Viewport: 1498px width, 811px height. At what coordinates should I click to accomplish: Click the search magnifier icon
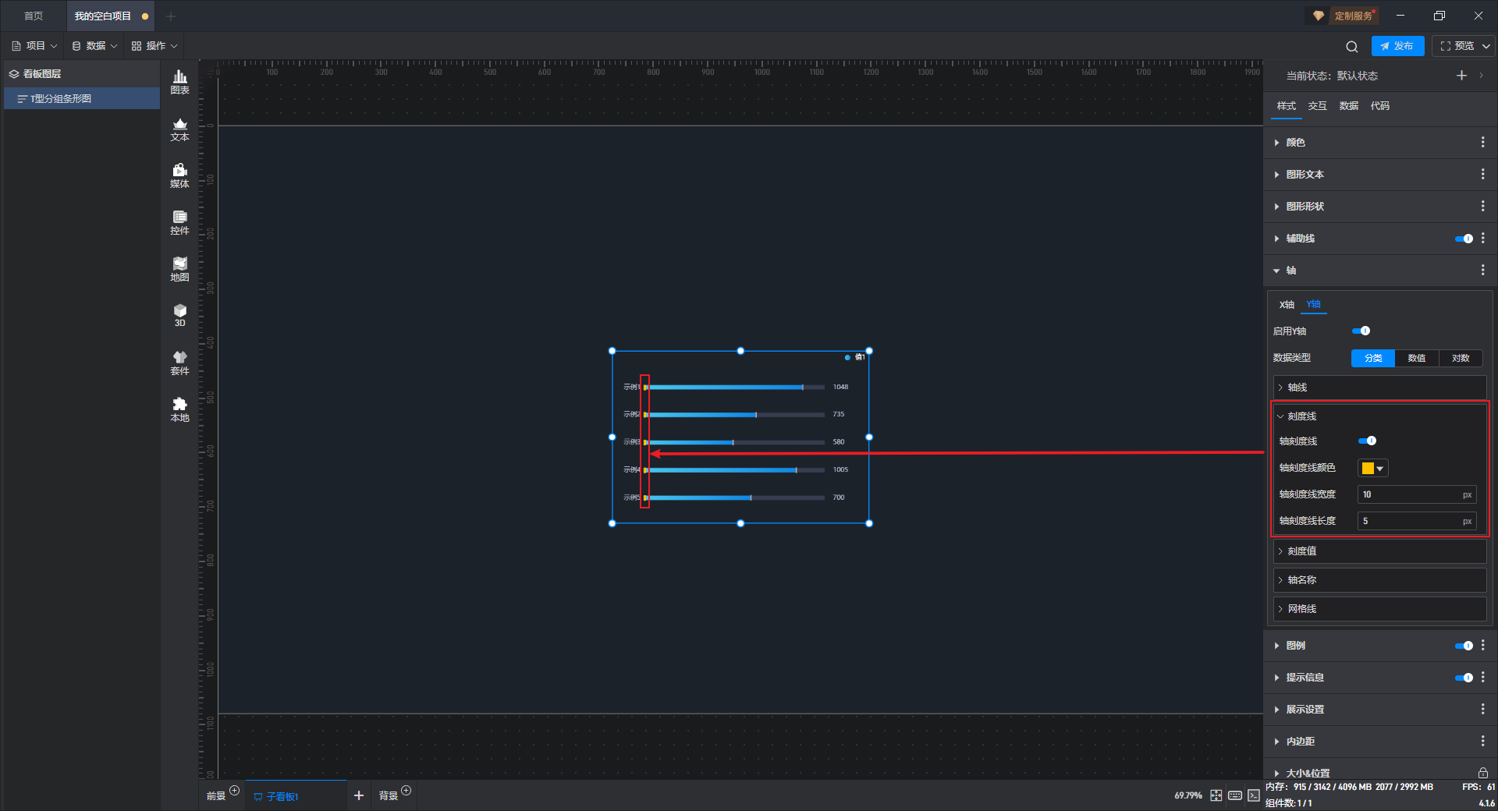[1352, 47]
